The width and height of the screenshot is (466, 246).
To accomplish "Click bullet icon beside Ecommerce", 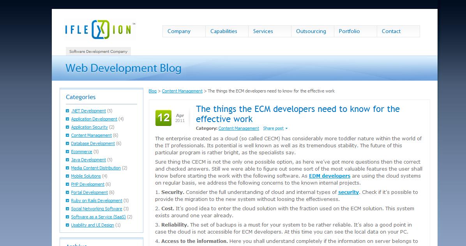I will (x=67, y=152).
